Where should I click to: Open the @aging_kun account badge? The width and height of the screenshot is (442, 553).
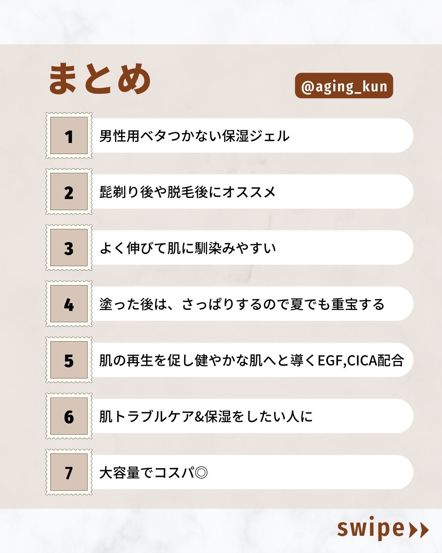tap(344, 86)
